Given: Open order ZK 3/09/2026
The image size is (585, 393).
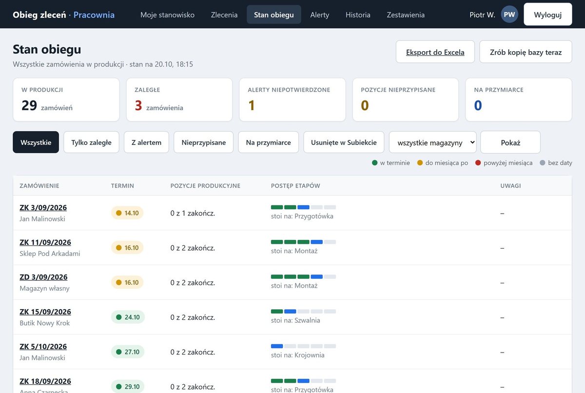Looking at the screenshot, I should click(x=43, y=207).
